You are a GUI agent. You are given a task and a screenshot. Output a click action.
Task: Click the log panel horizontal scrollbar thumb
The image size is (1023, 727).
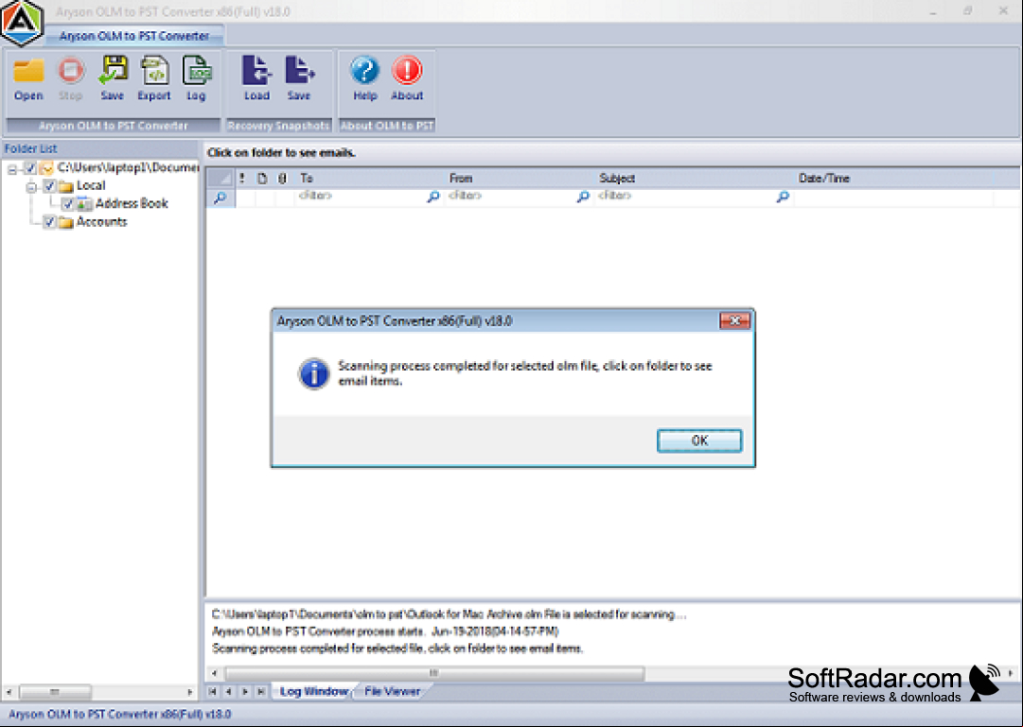(x=434, y=673)
